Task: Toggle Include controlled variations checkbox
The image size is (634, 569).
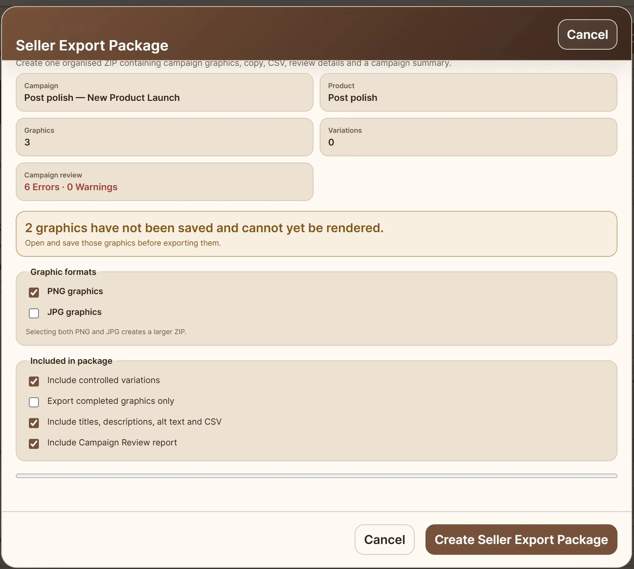Action: (x=34, y=381)
